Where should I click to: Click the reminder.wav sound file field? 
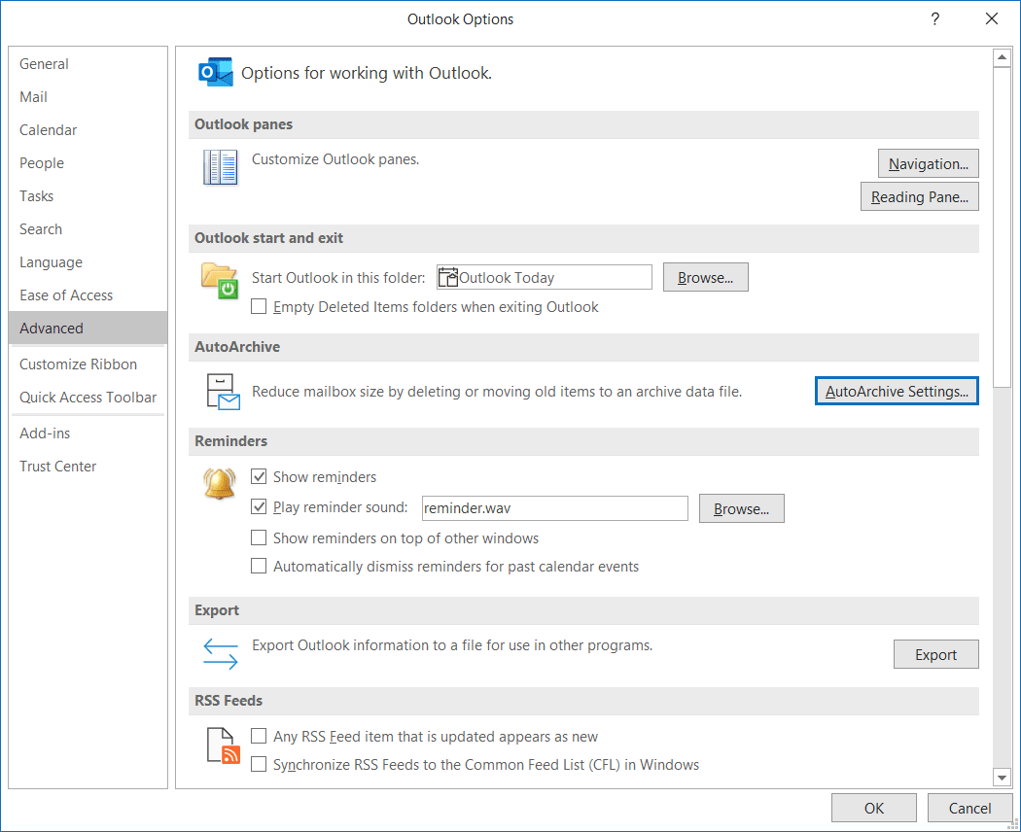pos(555,507)
